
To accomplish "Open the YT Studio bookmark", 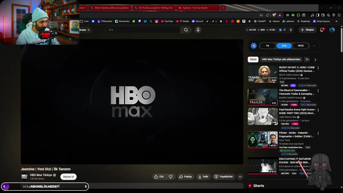I will pyautogui.click(x=182, y=21).
